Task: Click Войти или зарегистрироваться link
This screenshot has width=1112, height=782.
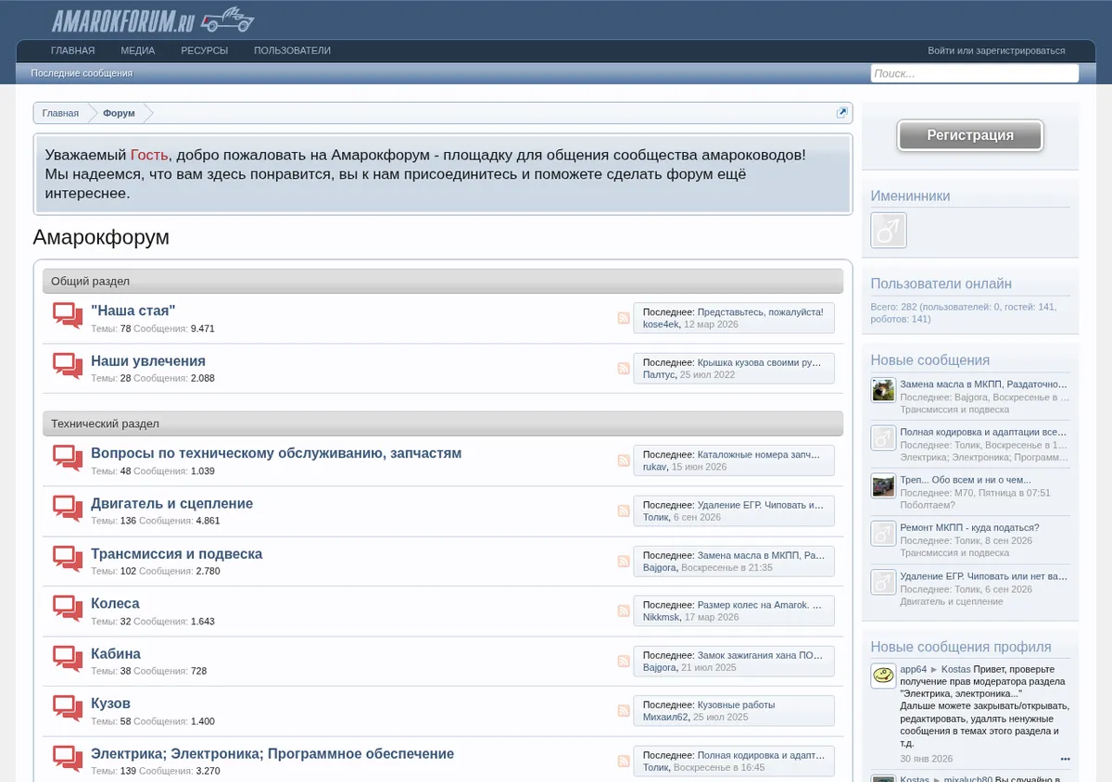Action: click(996, 51)
